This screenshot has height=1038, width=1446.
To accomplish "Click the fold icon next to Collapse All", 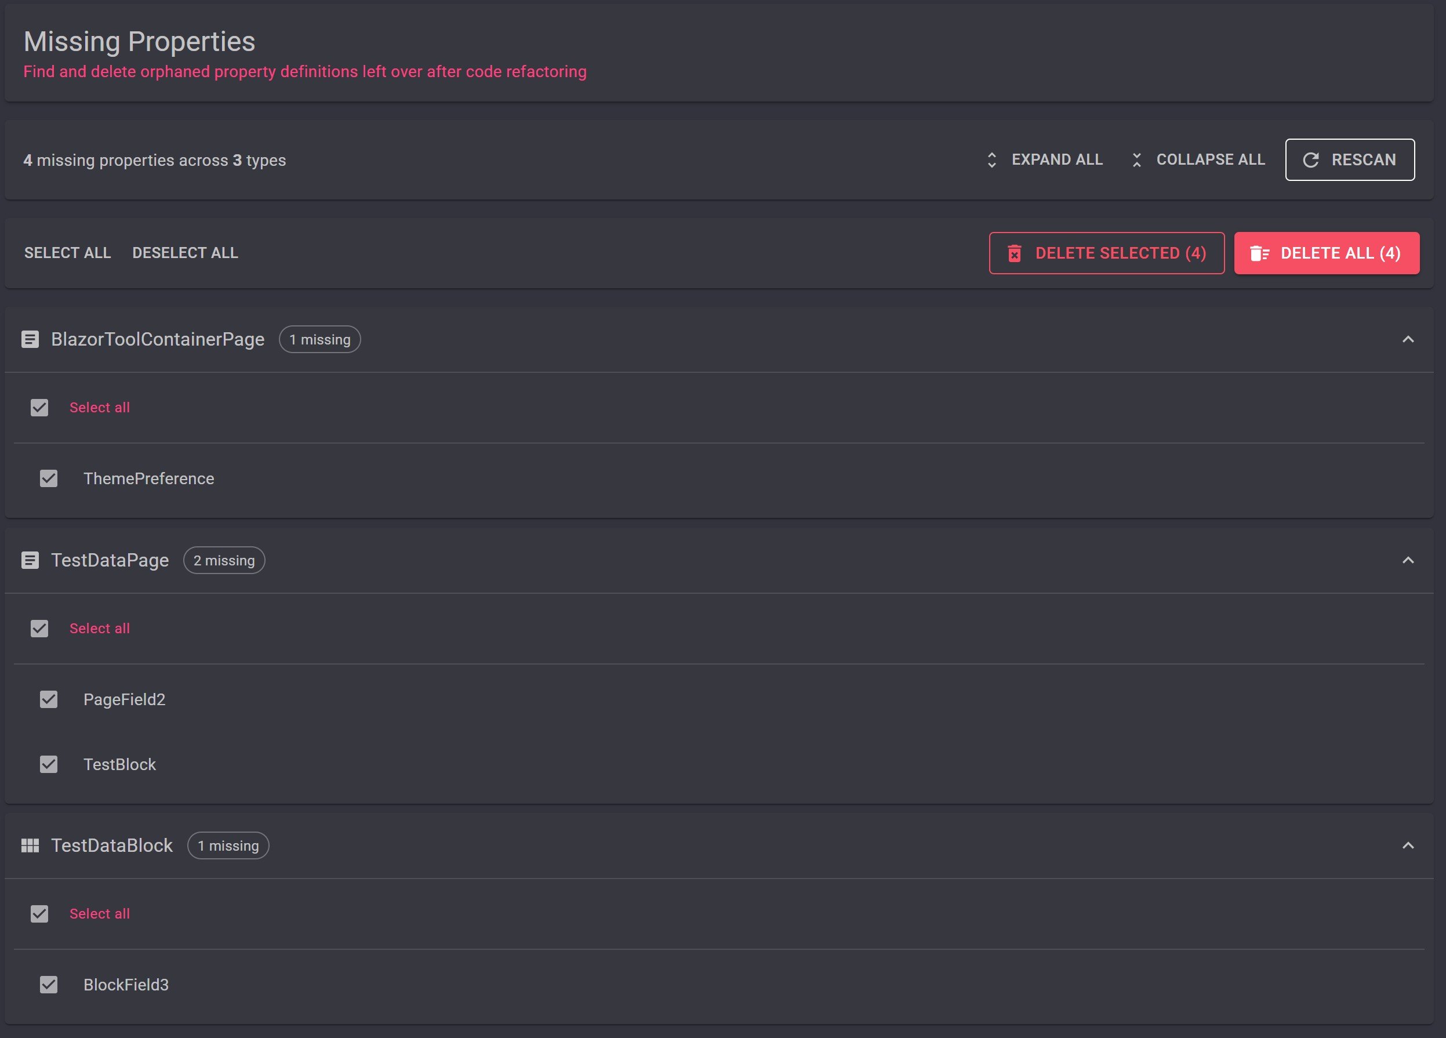I will point(1137,160).
